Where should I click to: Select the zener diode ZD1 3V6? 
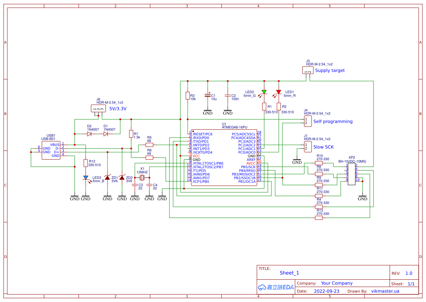pos(107,178)
